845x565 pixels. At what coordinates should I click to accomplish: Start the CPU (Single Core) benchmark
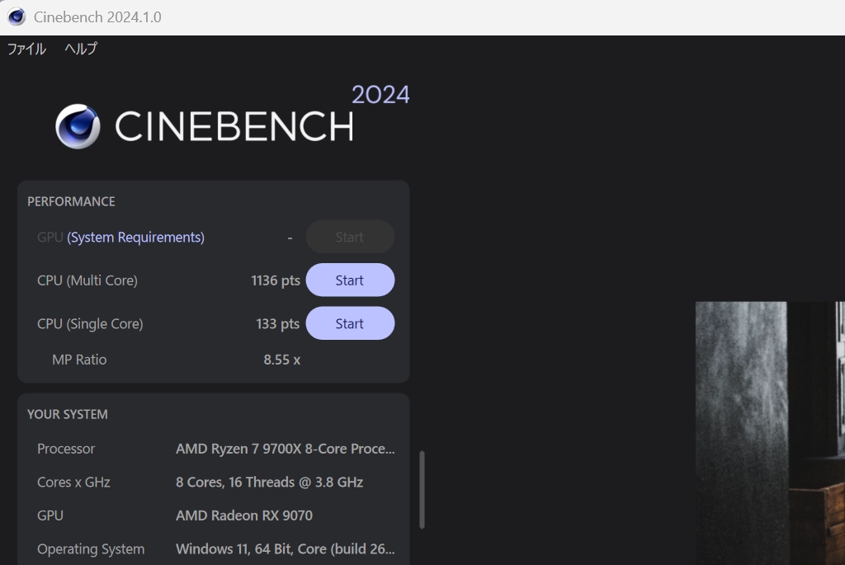pos(350,323)
